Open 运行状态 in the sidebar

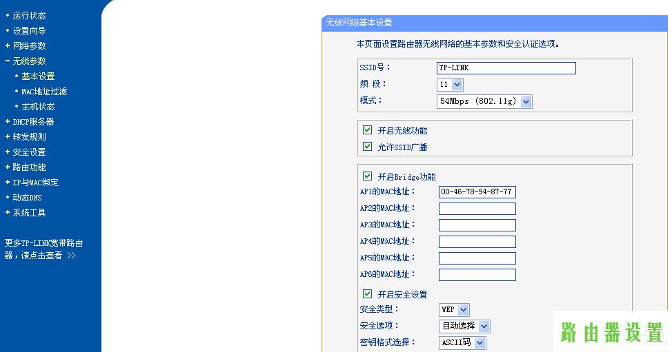click(29, 16)
